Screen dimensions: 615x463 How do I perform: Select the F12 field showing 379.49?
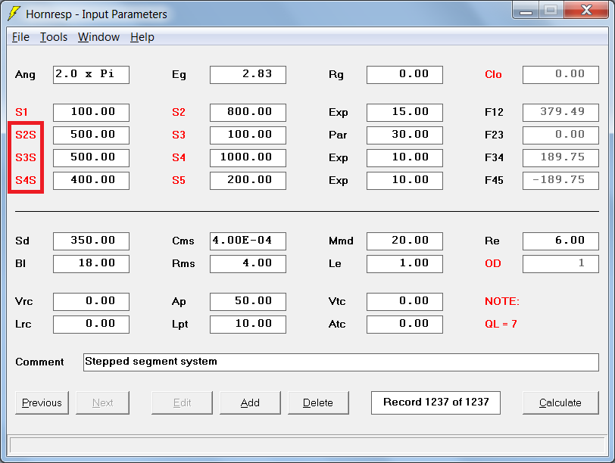tap(560, 113)
